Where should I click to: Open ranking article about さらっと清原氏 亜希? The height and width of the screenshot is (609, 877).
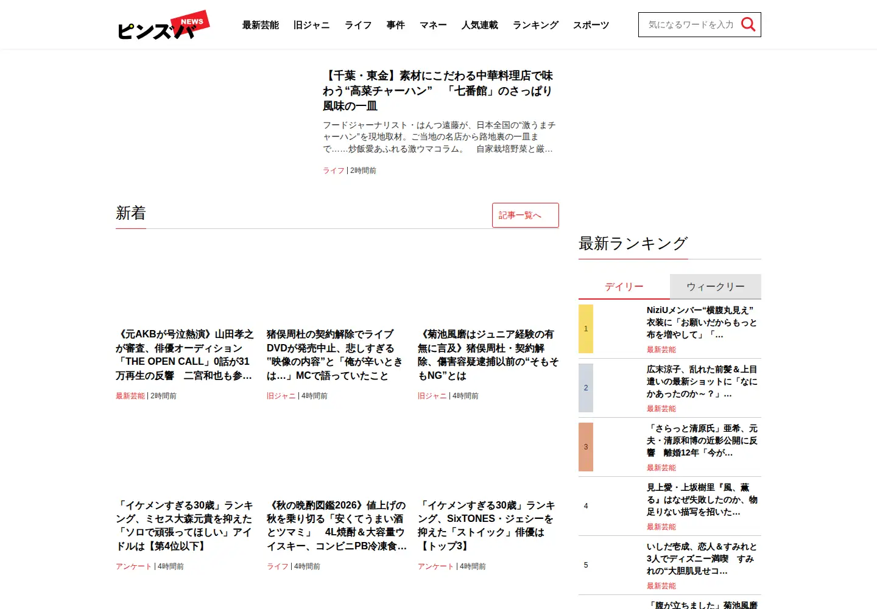[702, 440]
